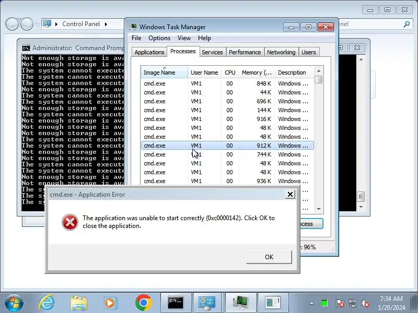Open the Help menu in Task Manager

[204, 38]
